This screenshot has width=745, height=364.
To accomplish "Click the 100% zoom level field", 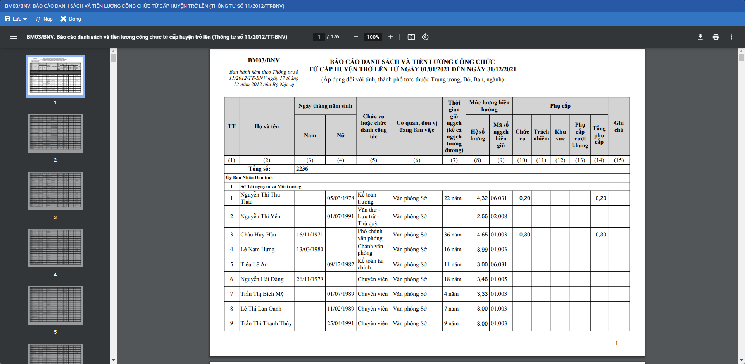I will pyautogui.click(x=373, y=37).
